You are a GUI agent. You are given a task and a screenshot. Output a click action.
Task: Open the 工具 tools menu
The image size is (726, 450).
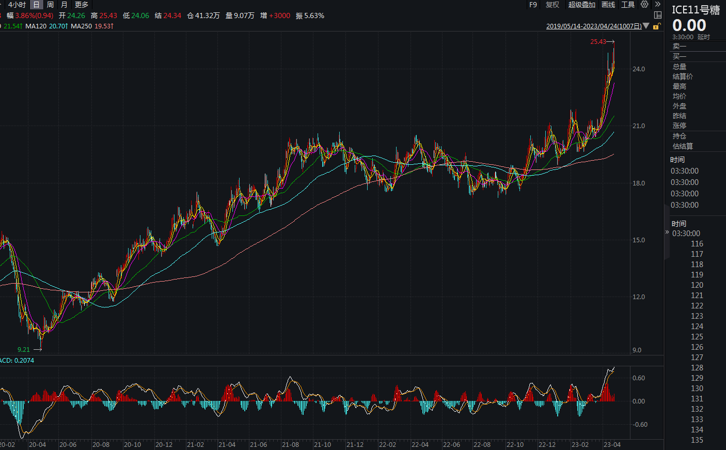(628, 5)
